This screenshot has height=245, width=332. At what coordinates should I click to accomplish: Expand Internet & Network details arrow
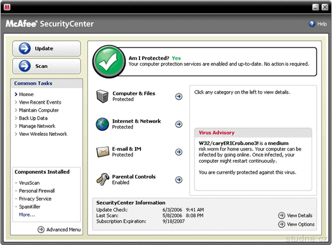(179, 124)
